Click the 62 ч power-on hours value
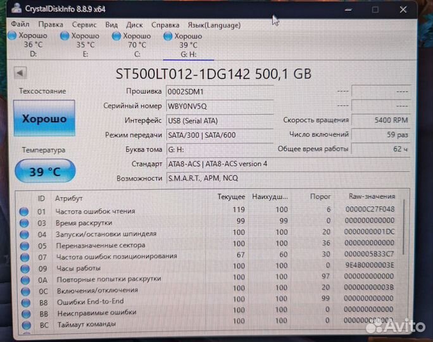The width and height of the screenshot is (433, 342). 381,149
